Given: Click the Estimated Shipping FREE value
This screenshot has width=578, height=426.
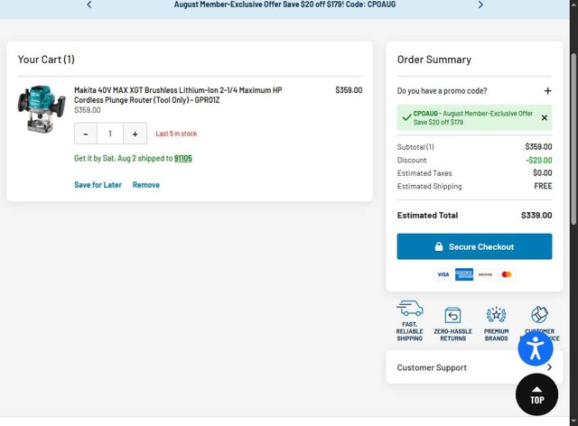Looking at the screenshot, I should (543, 186).
